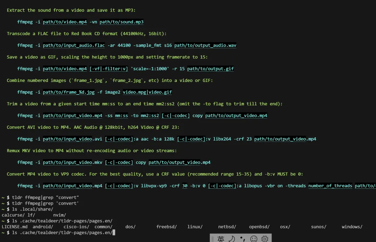Click path/to/frame_%d.jpg placeholder
The width and height of the screenshot is (376, 242).
(69, 92)
